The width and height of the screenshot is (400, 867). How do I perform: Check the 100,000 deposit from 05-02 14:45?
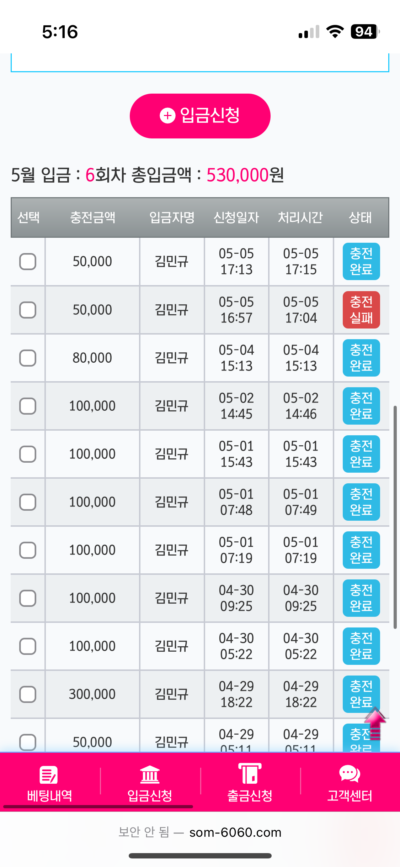(x=28, y=406)
